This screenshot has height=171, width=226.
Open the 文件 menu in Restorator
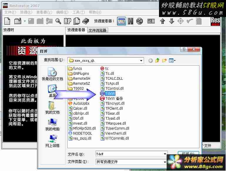click(10, 12)
